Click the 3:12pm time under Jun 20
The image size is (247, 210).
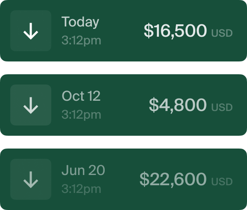pos(81,189)
